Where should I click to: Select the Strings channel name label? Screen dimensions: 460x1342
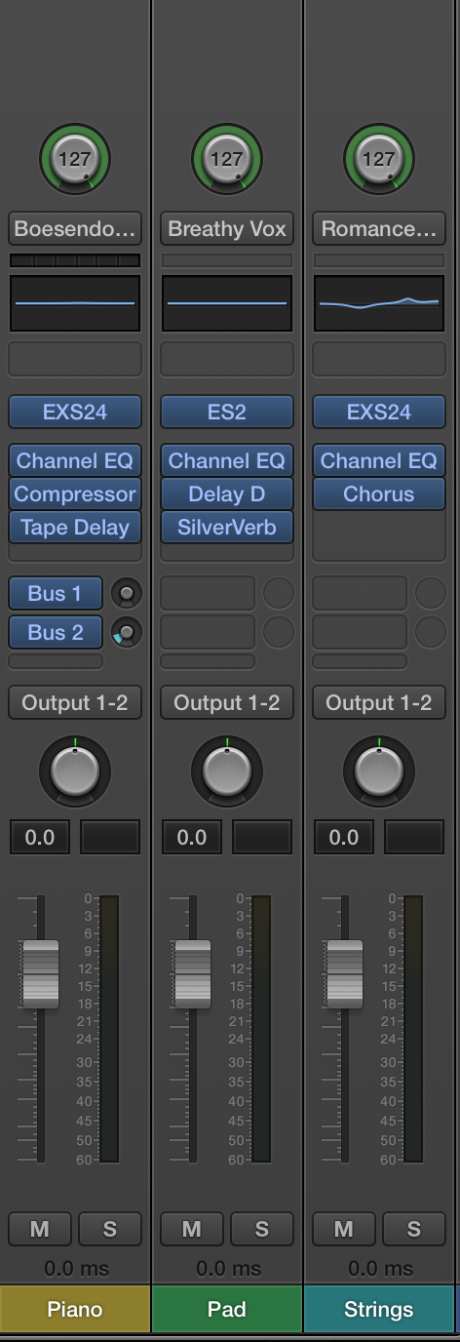pos(379,1309)
